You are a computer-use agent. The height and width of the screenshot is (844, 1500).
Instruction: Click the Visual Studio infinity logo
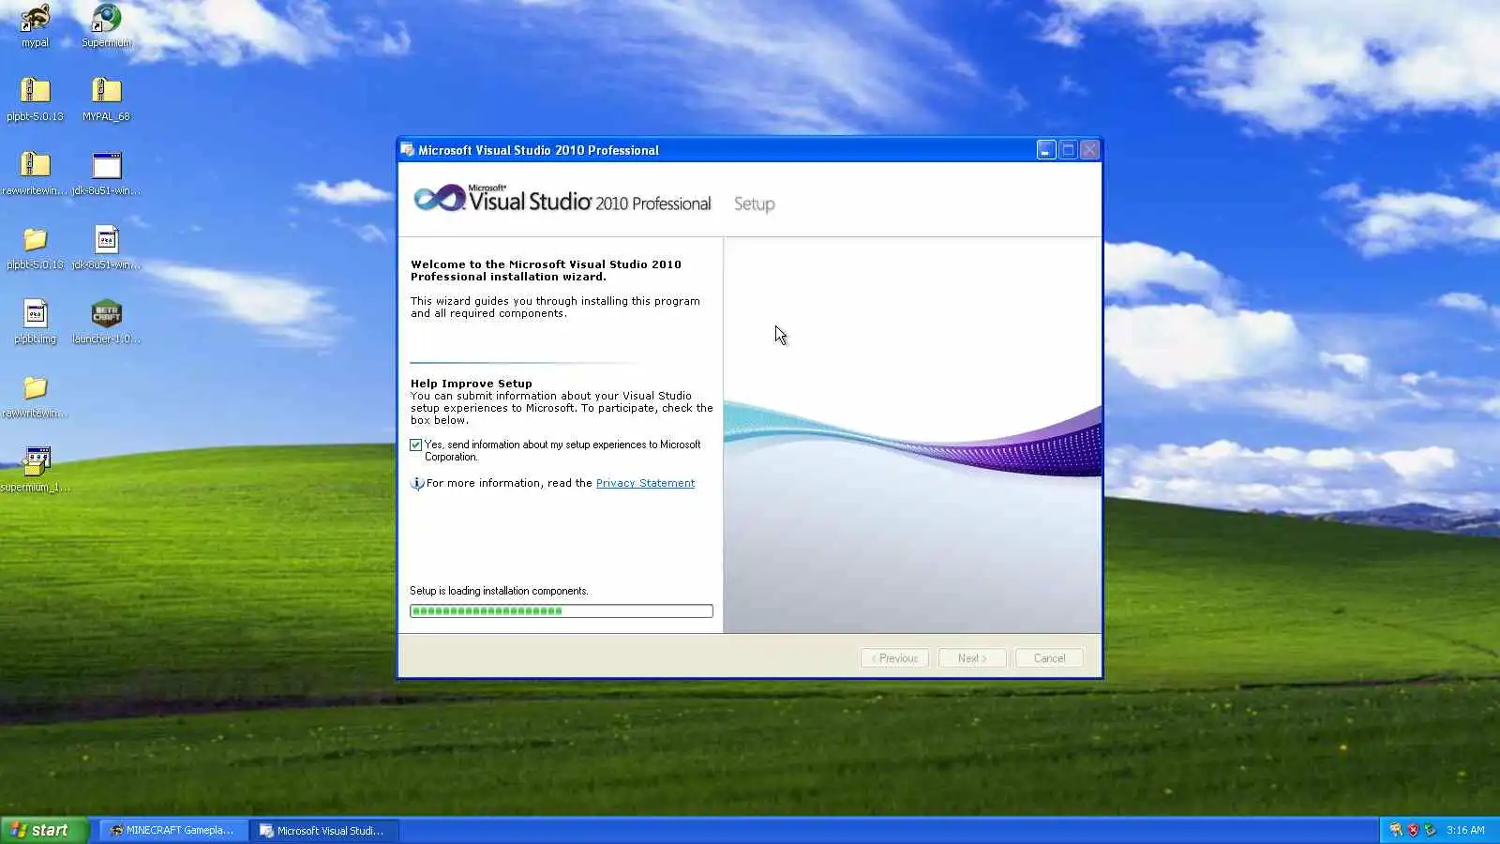coord(440,198)
